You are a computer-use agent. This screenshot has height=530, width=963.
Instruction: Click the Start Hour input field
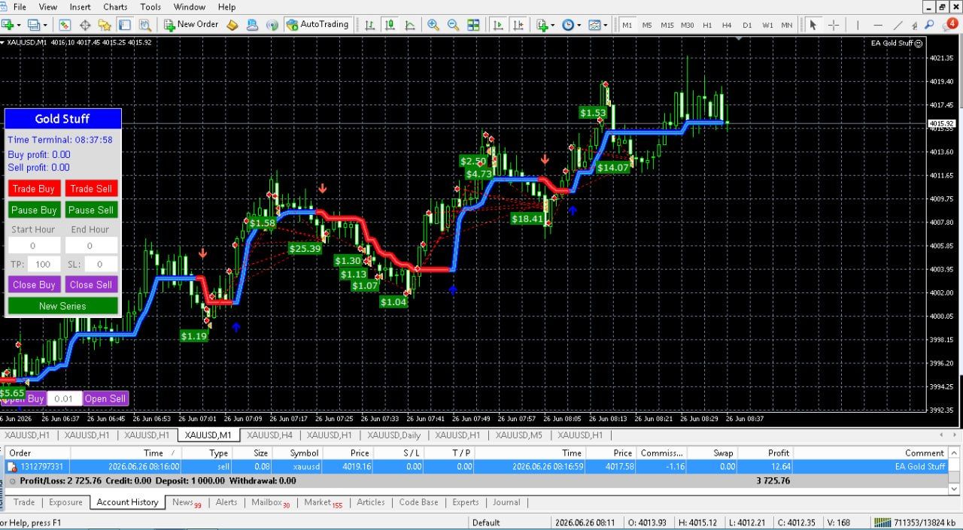(x=34, y=245)
